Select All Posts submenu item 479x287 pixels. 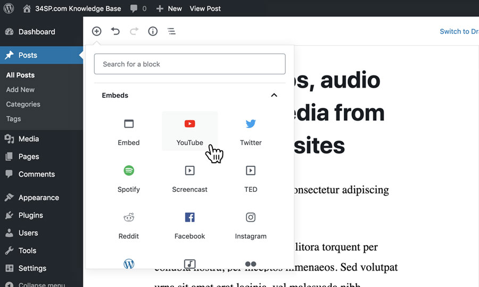pos(20,75)
